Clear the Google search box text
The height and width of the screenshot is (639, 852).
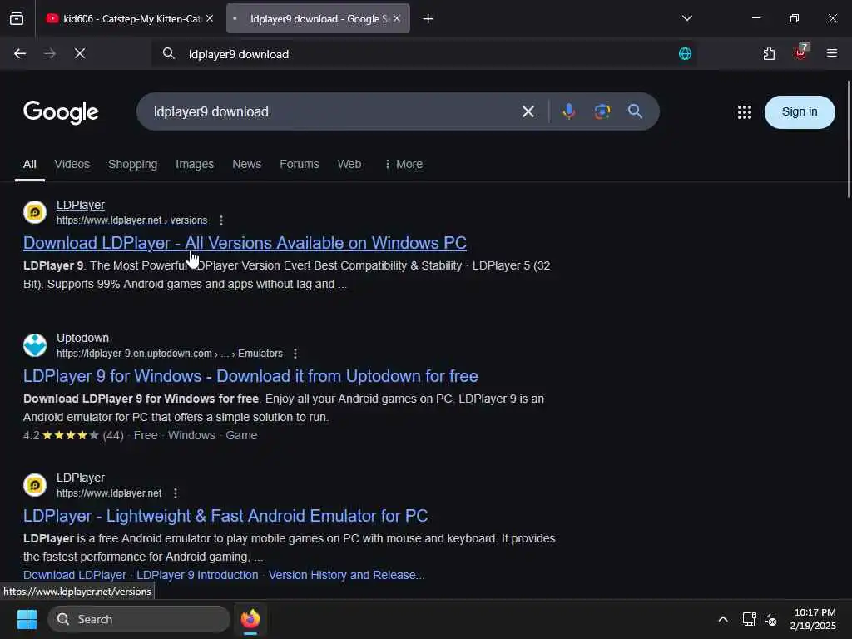point(528,112)
